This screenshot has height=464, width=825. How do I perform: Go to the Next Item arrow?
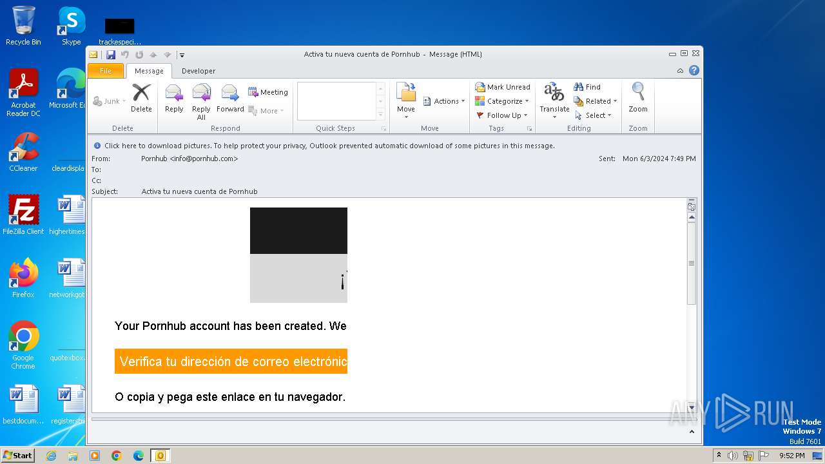[167, 55]
